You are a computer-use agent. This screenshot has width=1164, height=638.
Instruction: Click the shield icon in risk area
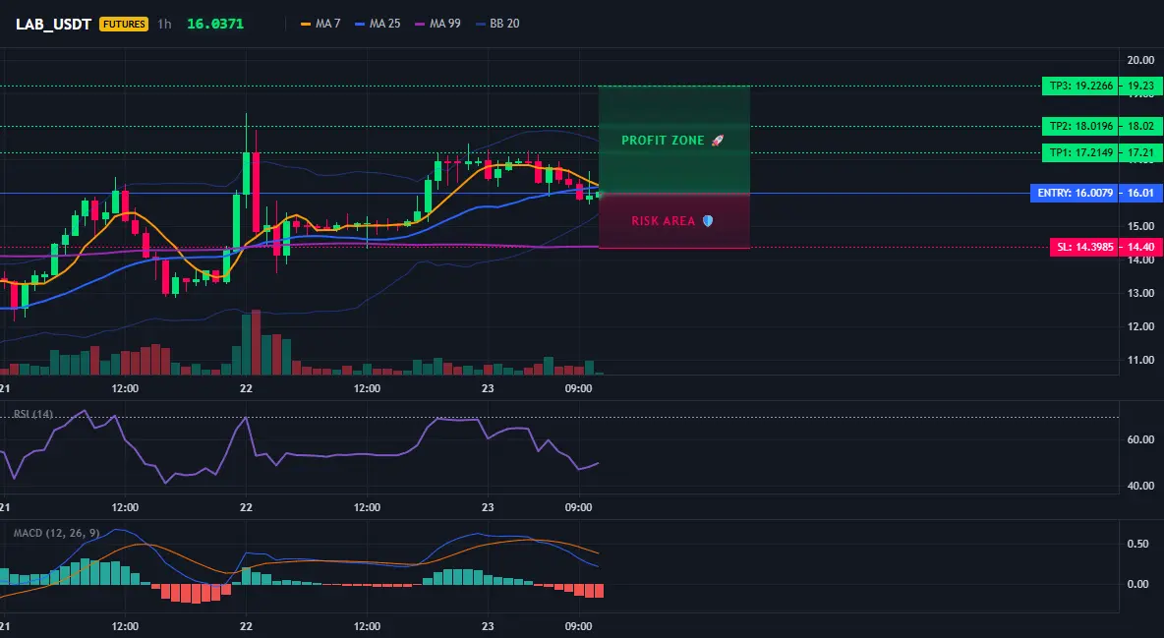coord(708,221)
